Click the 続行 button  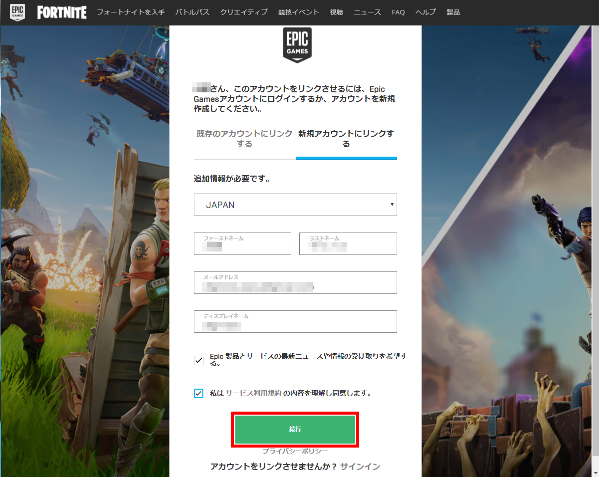(295, 429)
